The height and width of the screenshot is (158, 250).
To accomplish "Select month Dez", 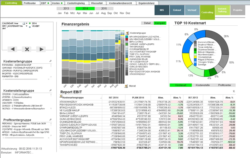I will (128, 13).
